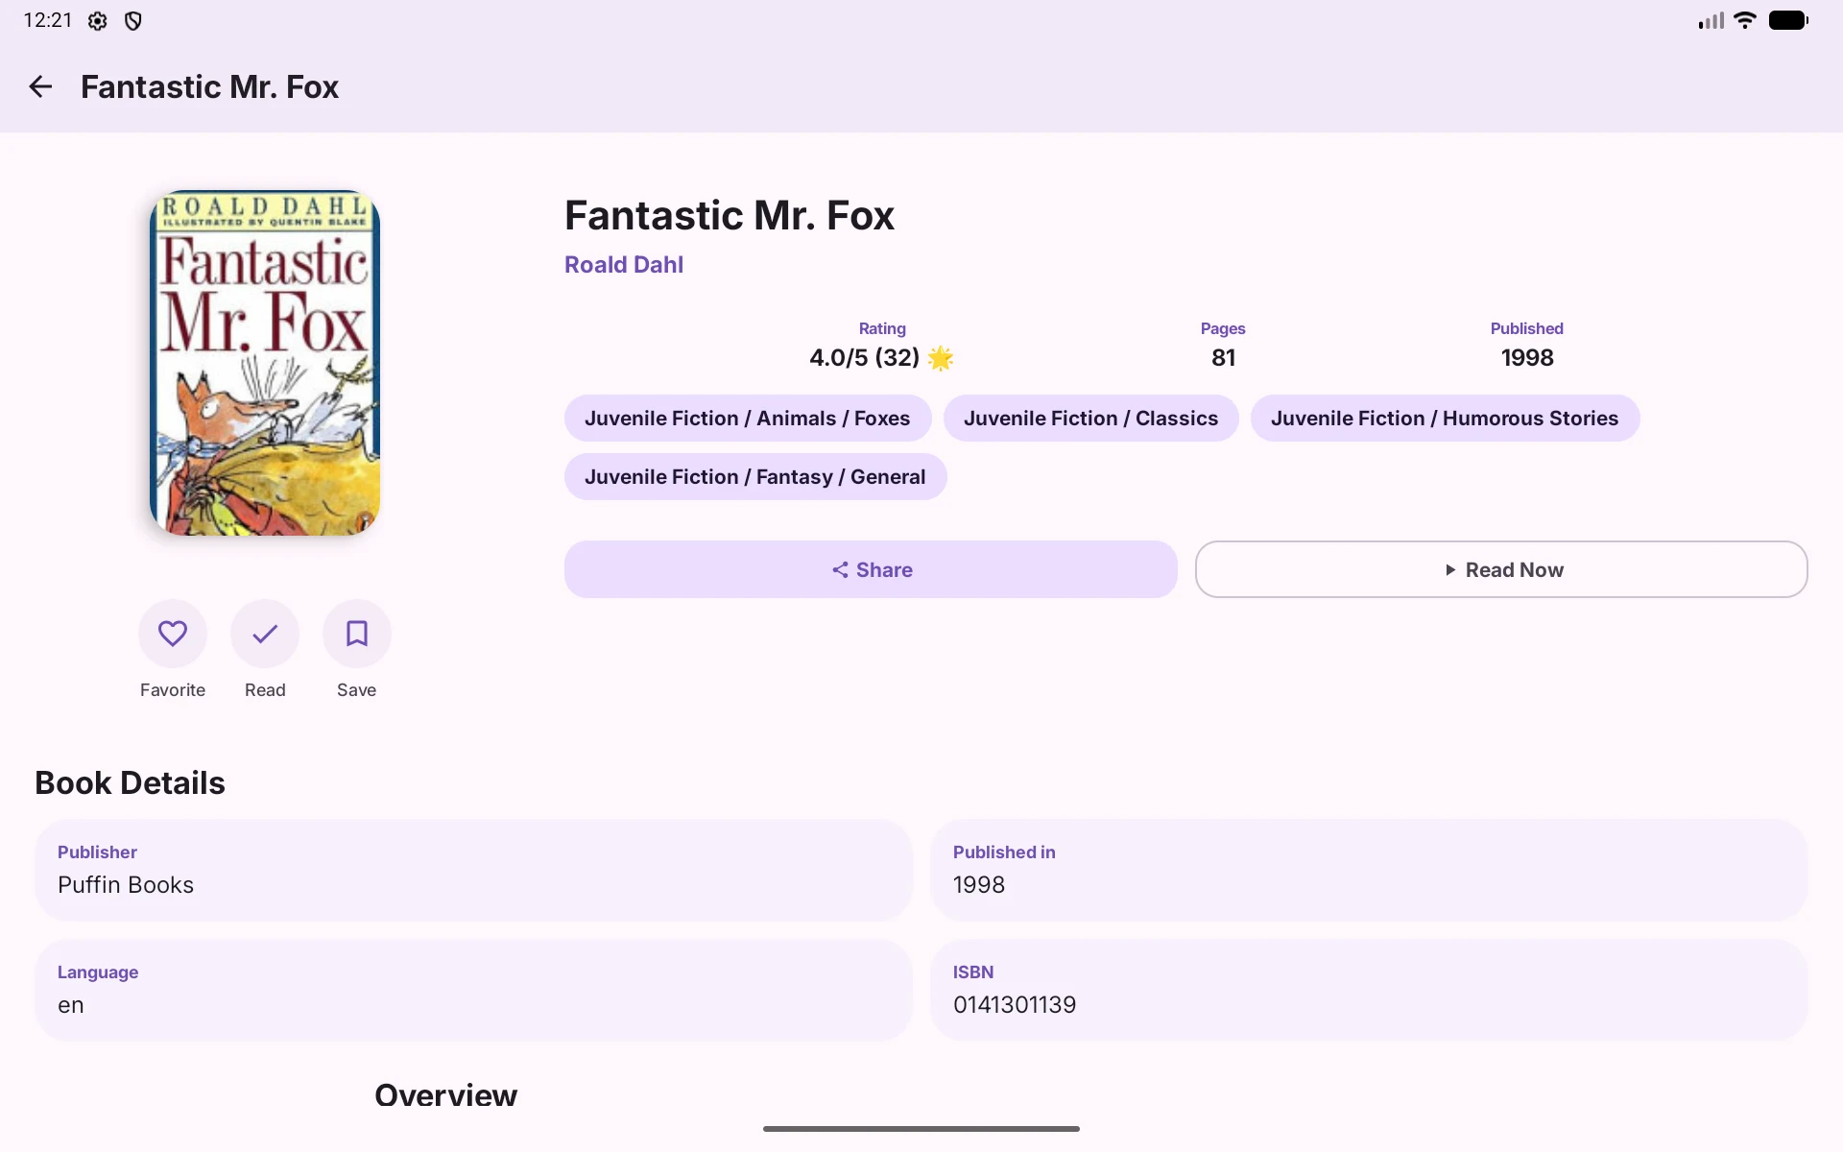Tap the shield icon in status bar
Image resolution: width=1843 pixels, height=1152 pixels.
(x=133, y=21)
